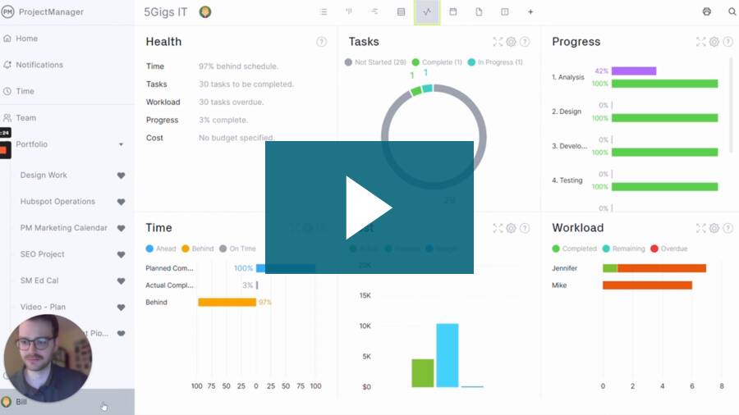Open Workload widget help icon
The width and height of the screenshot is (739, 415).
coord(728,228)
